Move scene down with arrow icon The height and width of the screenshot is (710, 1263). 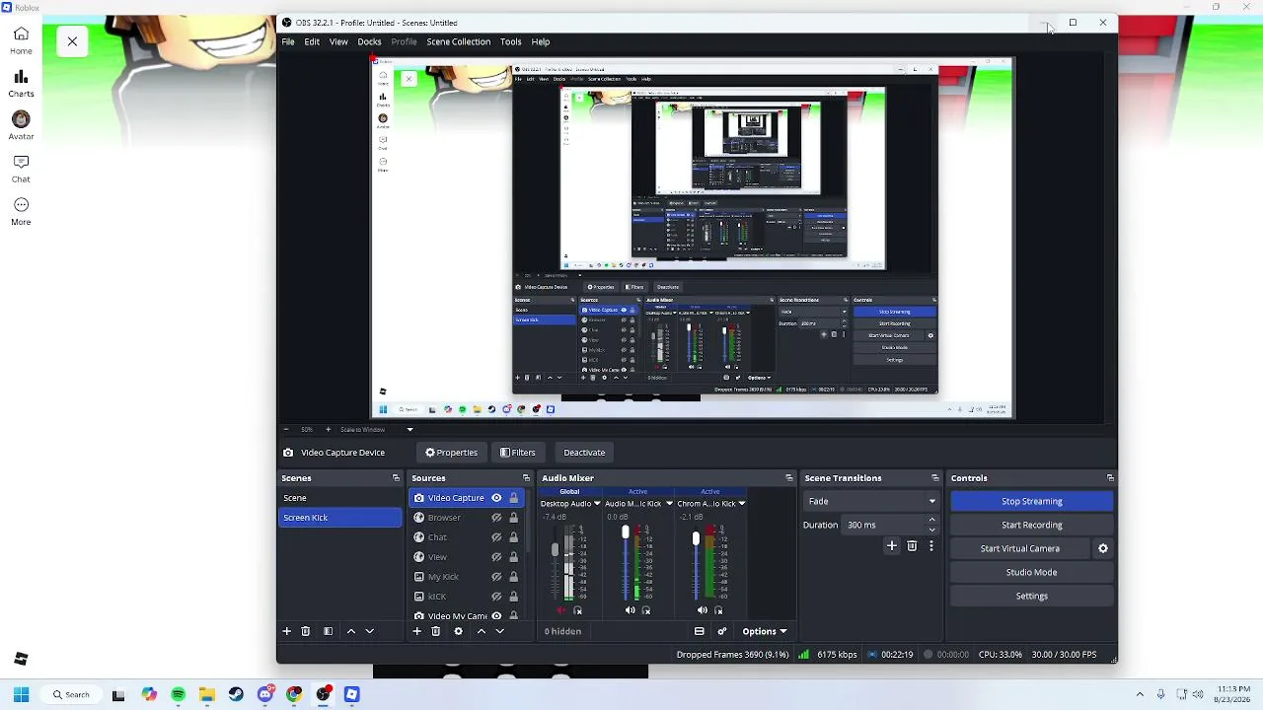tap(370, 631)
